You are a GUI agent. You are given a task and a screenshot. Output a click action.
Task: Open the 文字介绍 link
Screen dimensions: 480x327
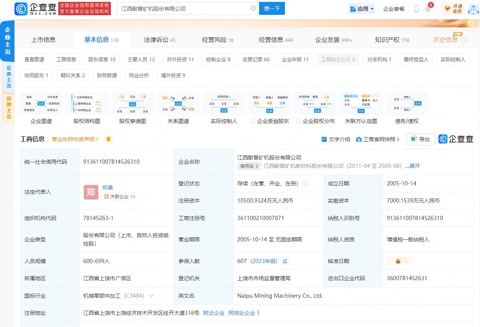(336, 139)
